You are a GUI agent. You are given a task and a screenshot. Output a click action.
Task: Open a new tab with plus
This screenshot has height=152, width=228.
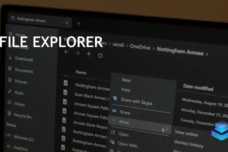(79, 24)
